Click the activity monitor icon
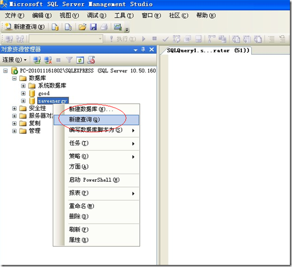This screenshot has height=267, width=292. click(118, 27)
